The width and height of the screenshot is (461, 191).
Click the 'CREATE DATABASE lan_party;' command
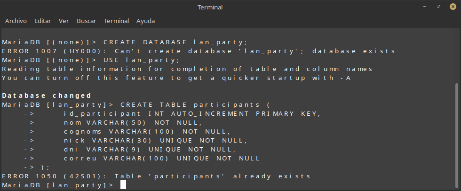coord(175,42)
